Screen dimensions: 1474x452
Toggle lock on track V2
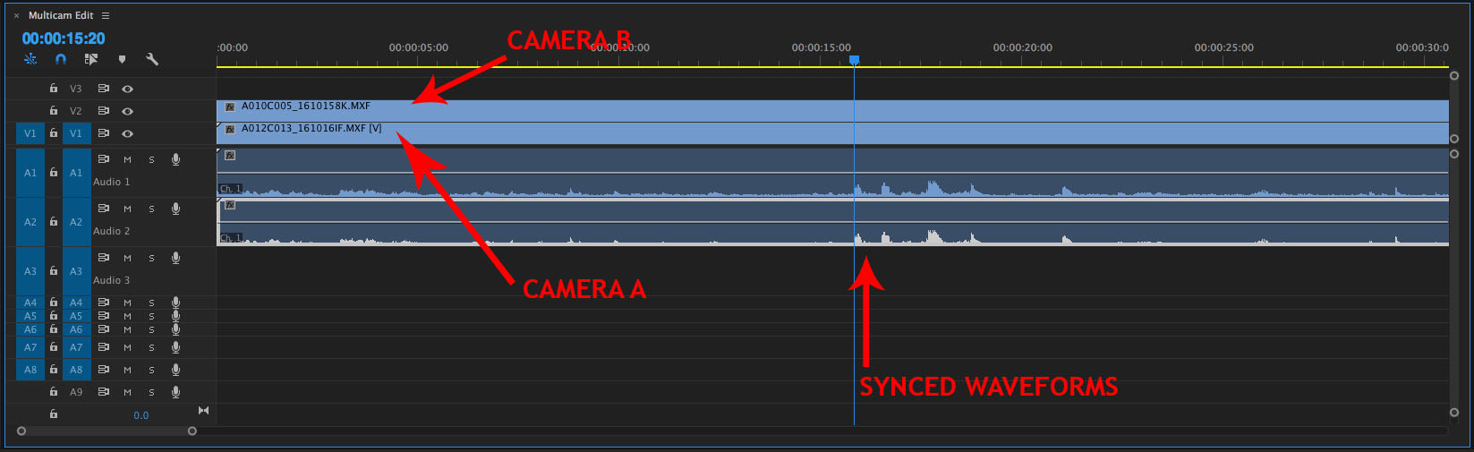[54, 111]
